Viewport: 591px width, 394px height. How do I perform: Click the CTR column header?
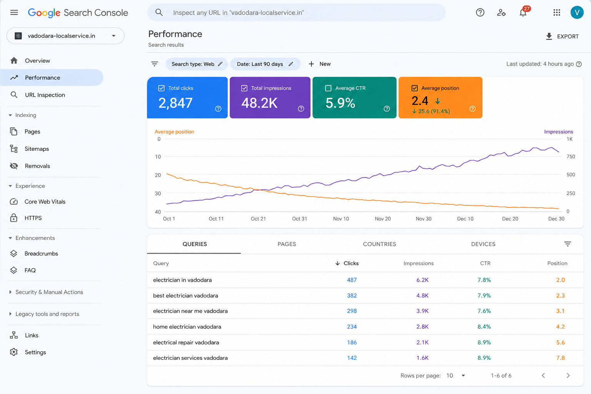coord(485,263)
